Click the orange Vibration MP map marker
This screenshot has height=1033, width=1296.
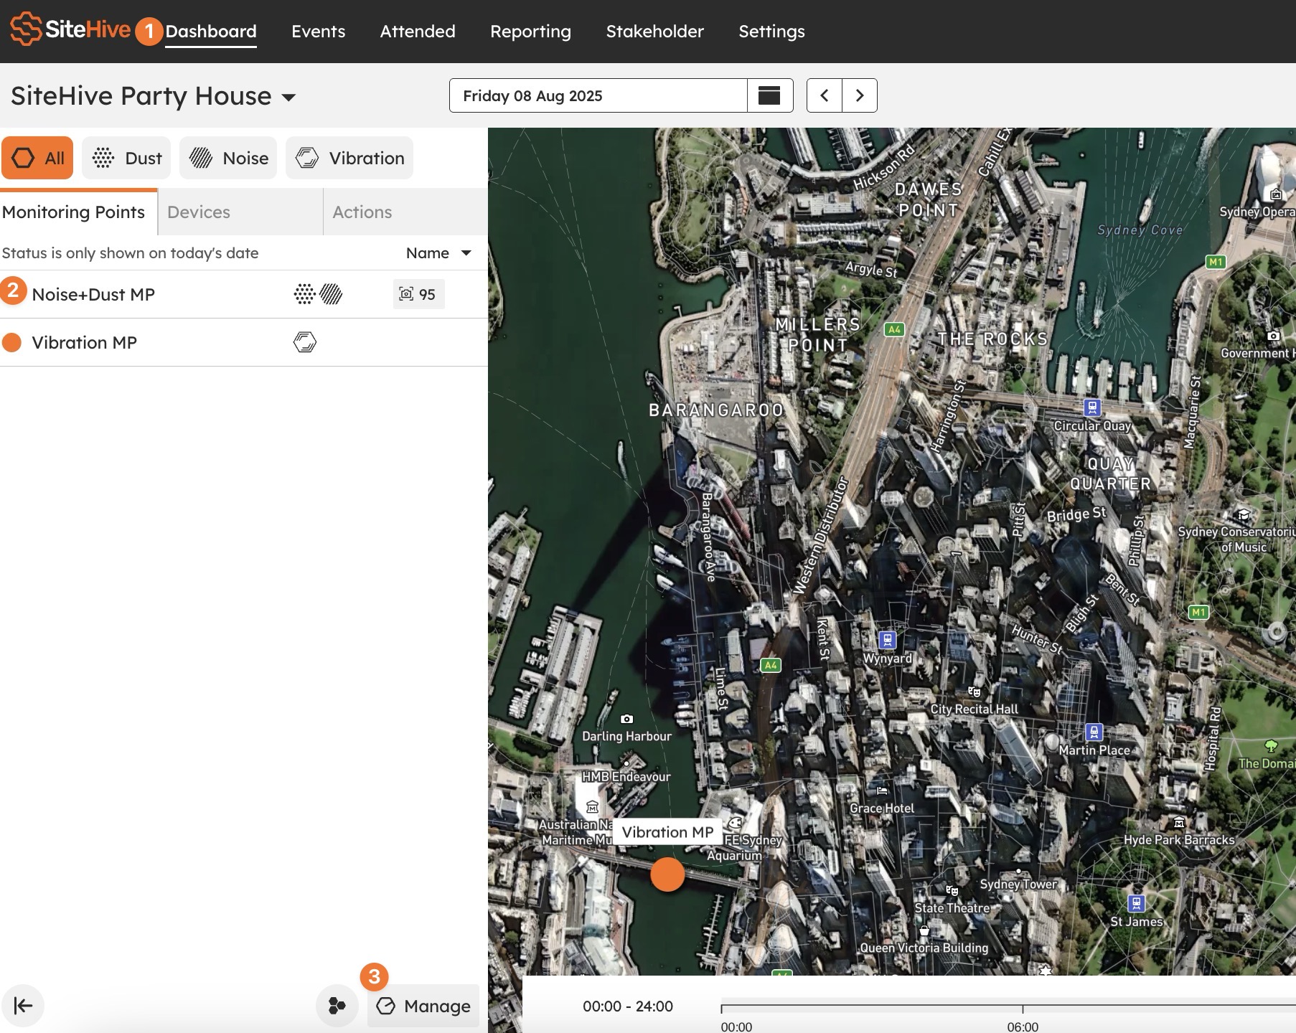(667, 874)
